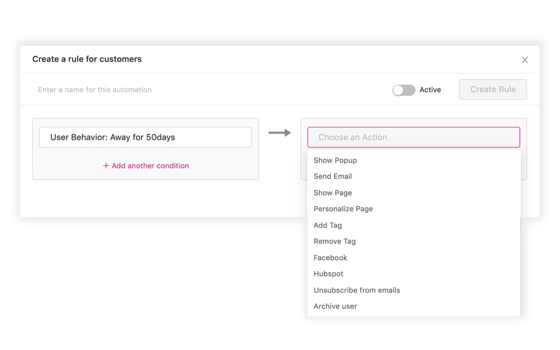
Task: Open the User Behavior condition selector
Action: [145, 137]
